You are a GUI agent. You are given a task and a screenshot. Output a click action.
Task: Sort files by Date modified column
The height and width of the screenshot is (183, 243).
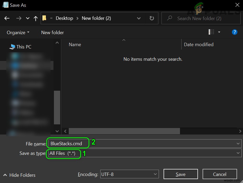198,45
